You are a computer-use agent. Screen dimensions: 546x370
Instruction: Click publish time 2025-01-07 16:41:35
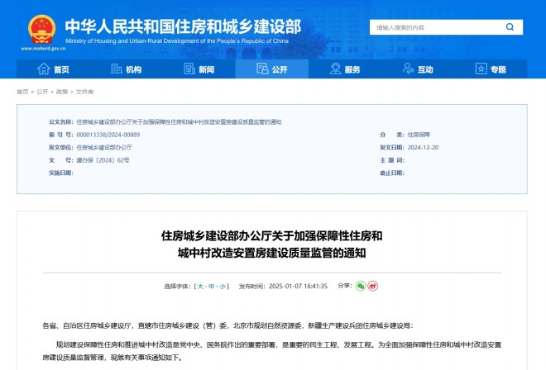tap(298, 287)
